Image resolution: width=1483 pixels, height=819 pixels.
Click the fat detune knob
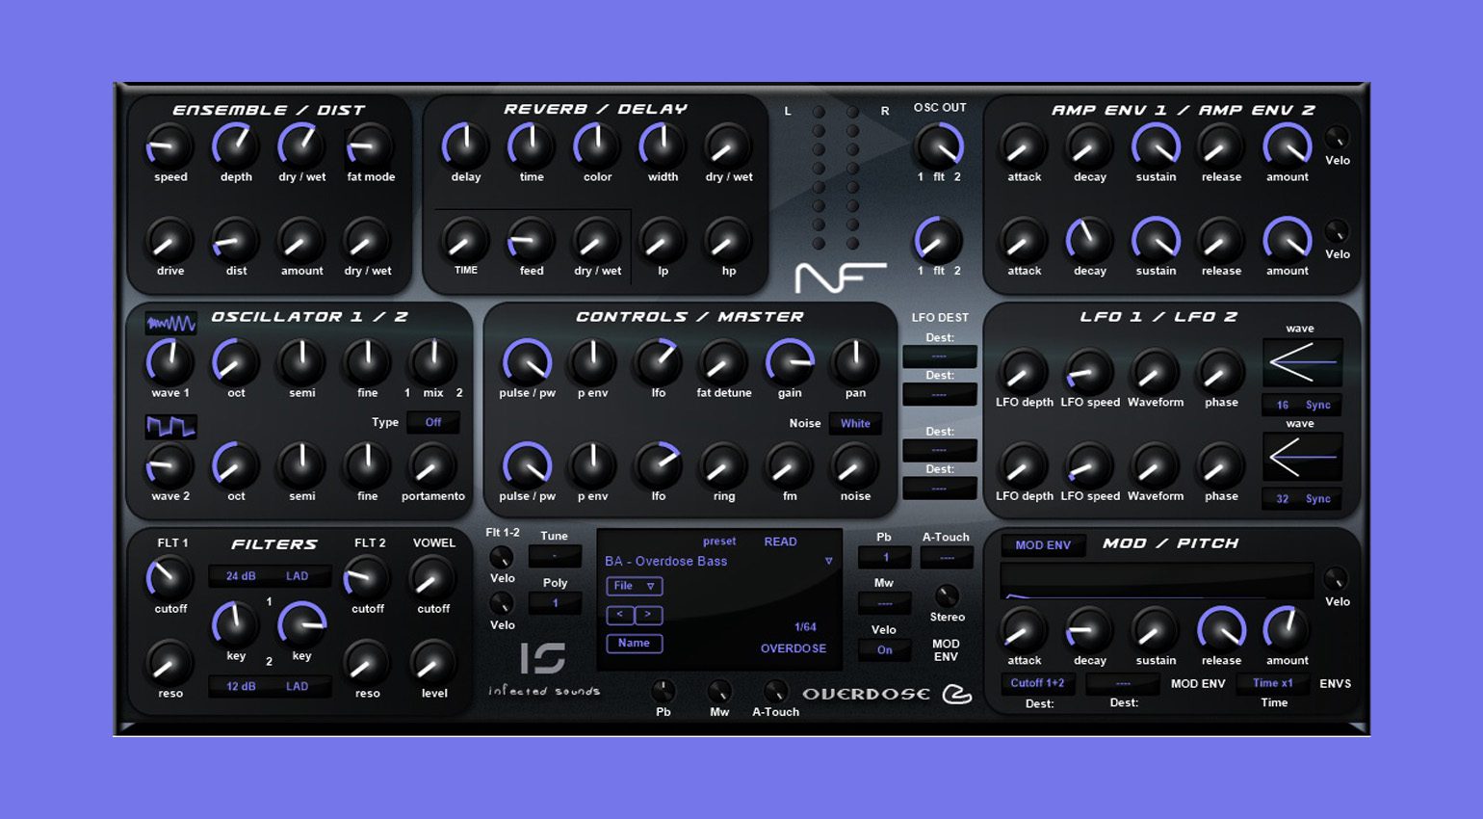(723, 363)
